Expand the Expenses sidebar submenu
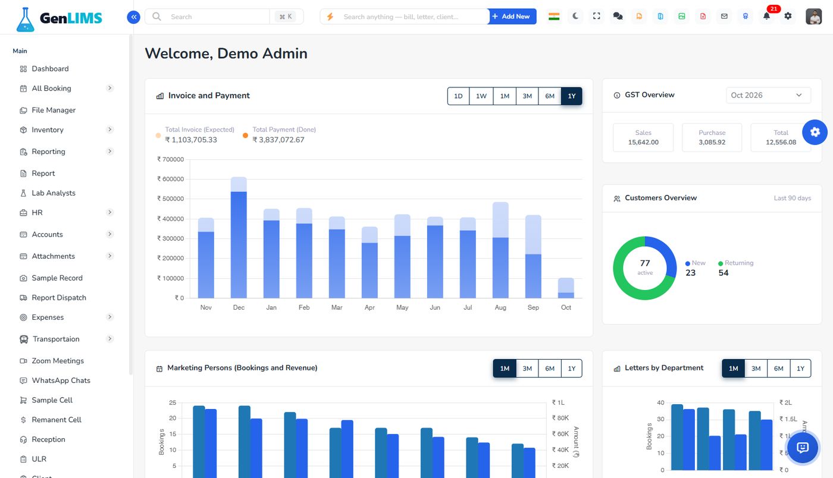The height and width of the screenshot is (478, 833). 109,317
